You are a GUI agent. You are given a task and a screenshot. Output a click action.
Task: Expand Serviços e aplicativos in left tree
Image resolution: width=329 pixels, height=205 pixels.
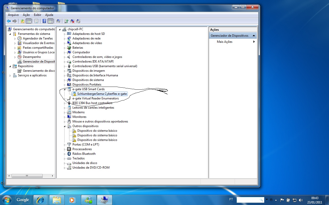[10, 75]
